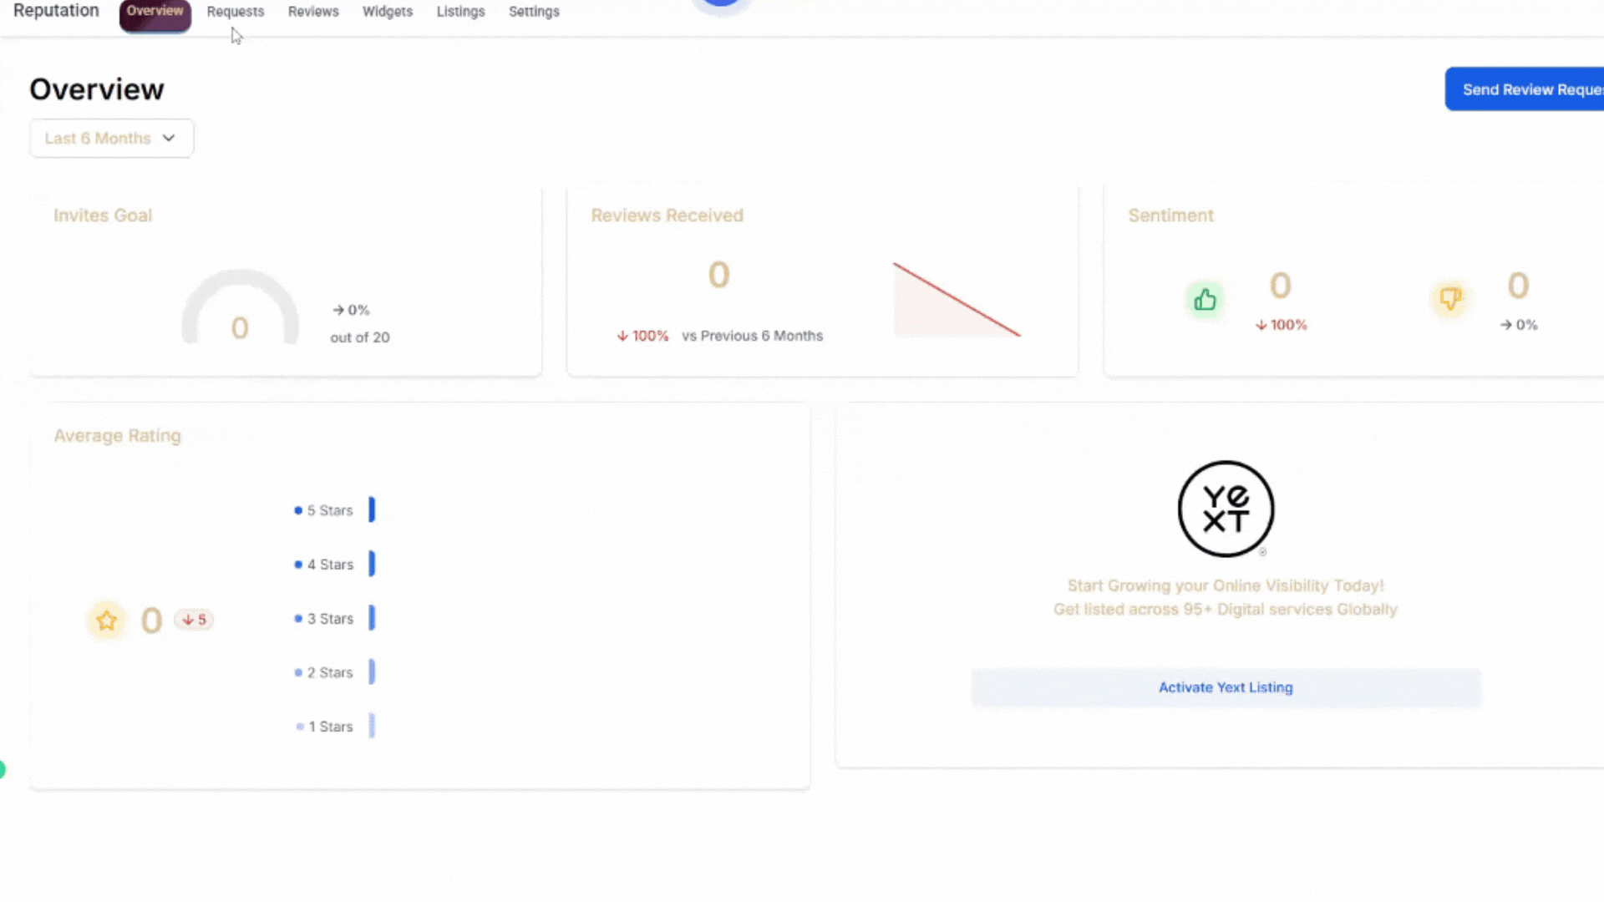Go to the Widgets tab
Image resolution: width=1604 pixels, height=902 pixels.
pos(388,12)
